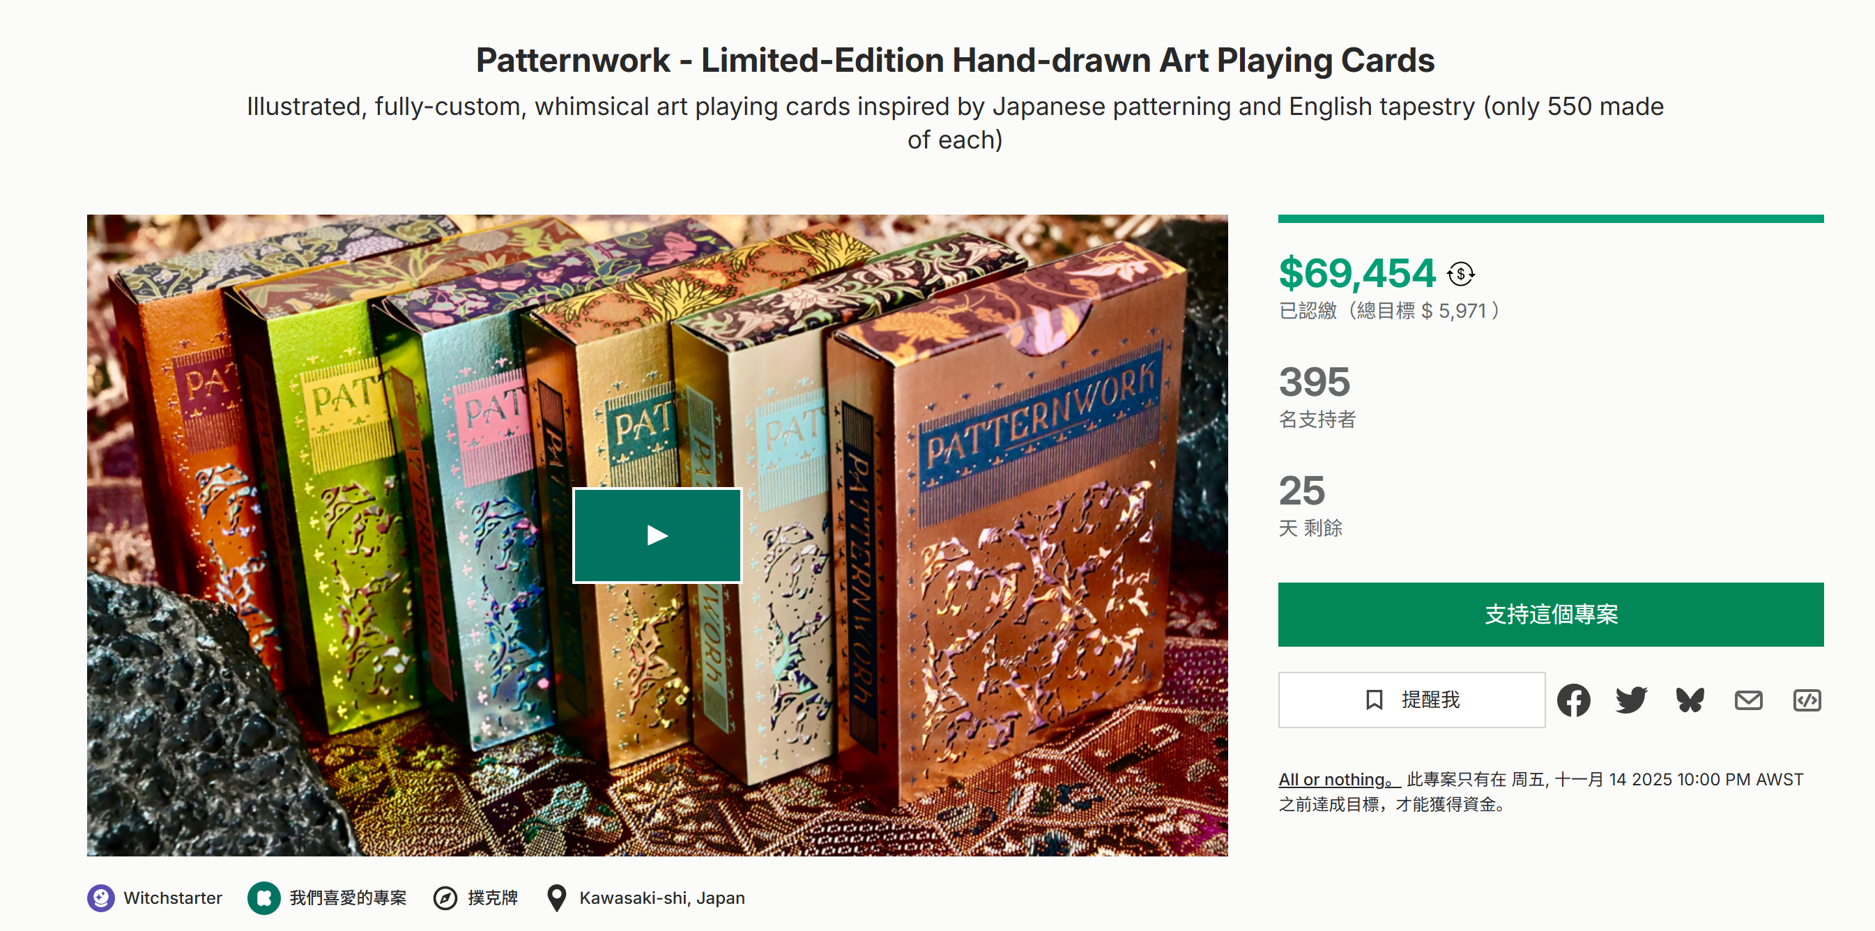Click the green funding progress bar
This screenshot has height=931, width=1875.
(x=1550, y=218)
